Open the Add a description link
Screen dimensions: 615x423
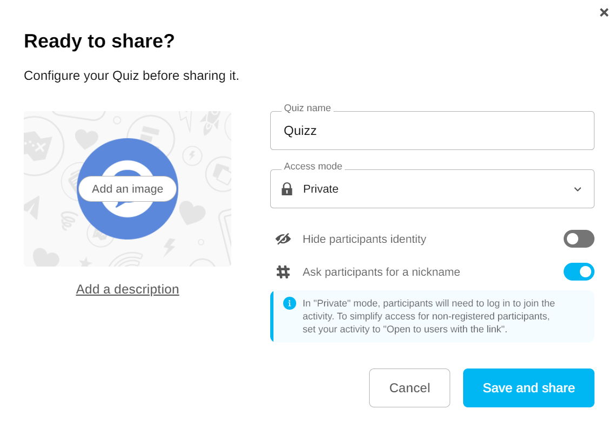click(x=128, y=289)
